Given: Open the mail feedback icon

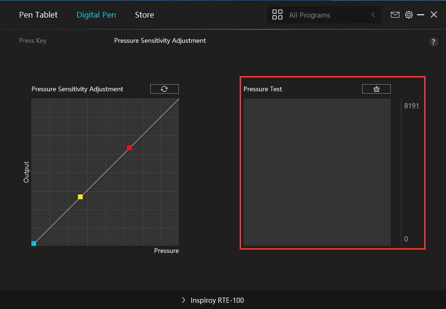Looking at the screenshot, I should [x=395, y=15].
